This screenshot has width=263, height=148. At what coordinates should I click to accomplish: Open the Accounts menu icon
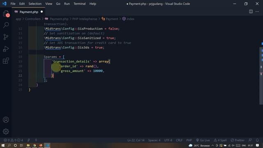(x=6, y=120)
